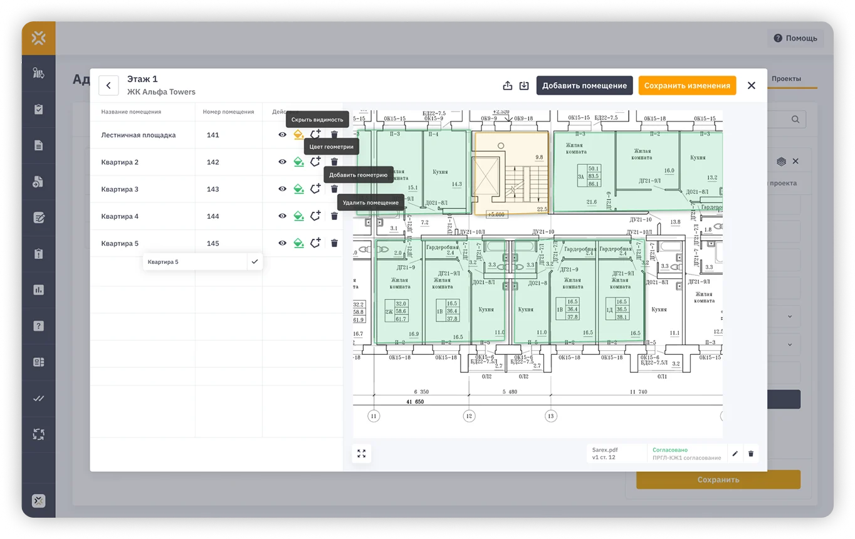The width and height of the screenshot is (855, 539).
Task: Click the Квартира 5 name input field
Action: point(195,262)
